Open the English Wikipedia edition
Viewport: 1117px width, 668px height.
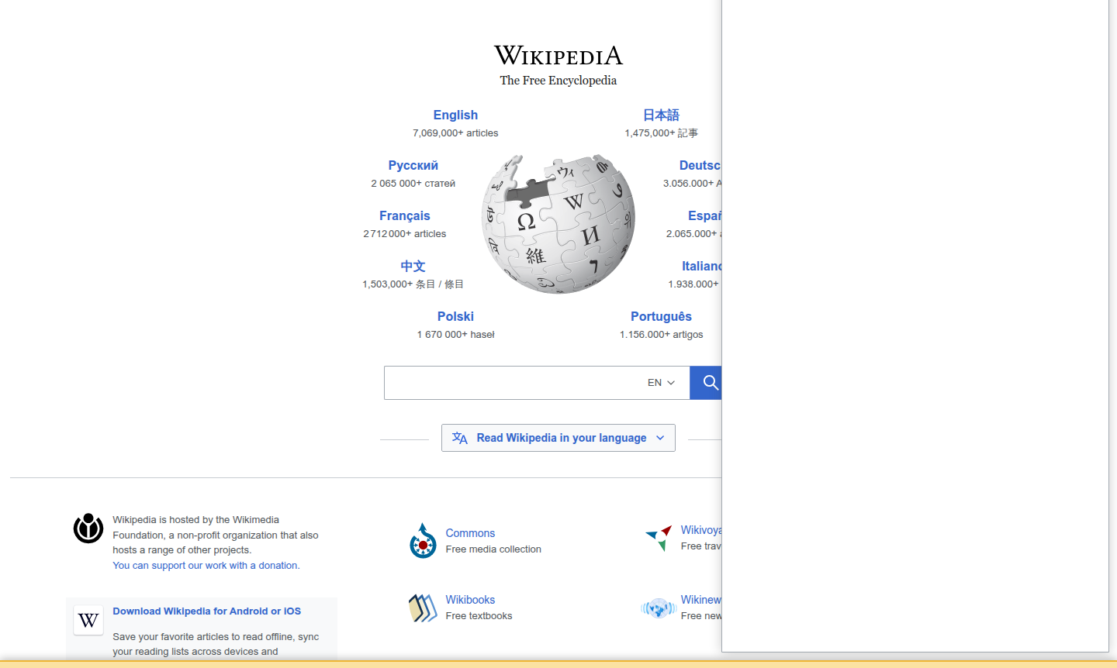point(455,115)
